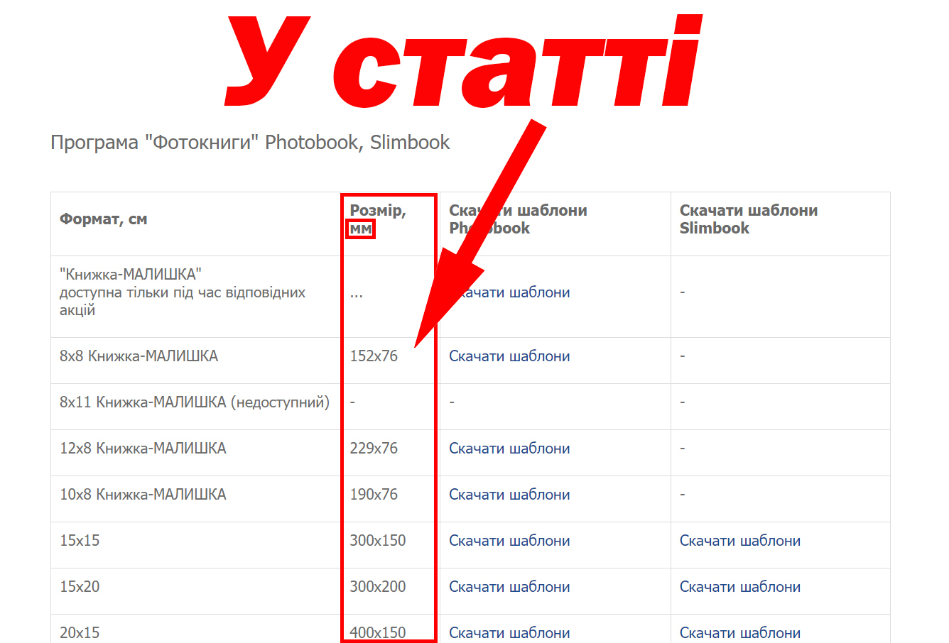Click the 229x76 size value
This screenshot has height=643, width=949.
click(374, 449)
